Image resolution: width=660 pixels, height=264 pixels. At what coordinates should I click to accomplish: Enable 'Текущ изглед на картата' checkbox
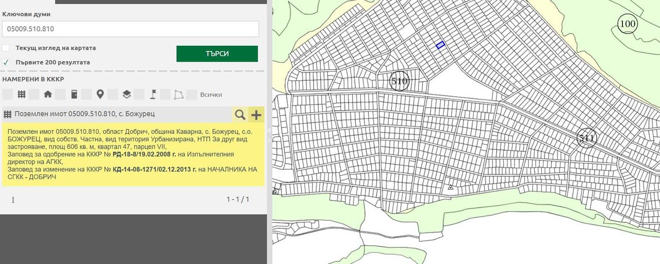pos(6,48)
